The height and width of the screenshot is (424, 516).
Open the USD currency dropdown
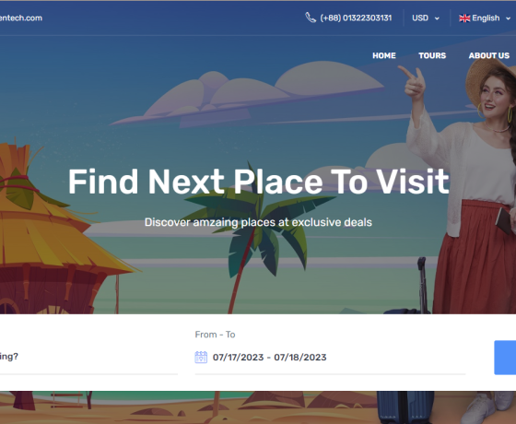click(426, 18)
